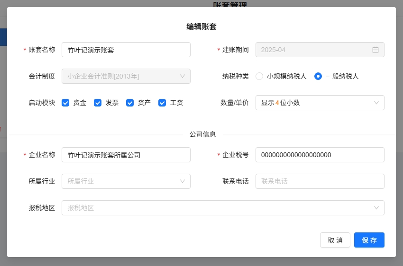Click into the 企业名称 text field
The image size is (403, 266).
126,155
